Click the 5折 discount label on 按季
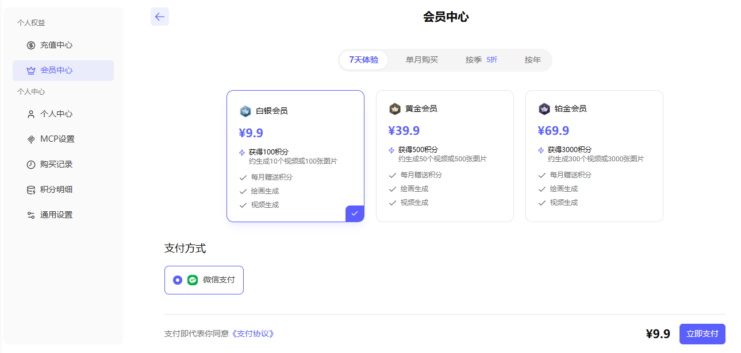Viewport: 741px width, 353px height. [x=493, y=60]
